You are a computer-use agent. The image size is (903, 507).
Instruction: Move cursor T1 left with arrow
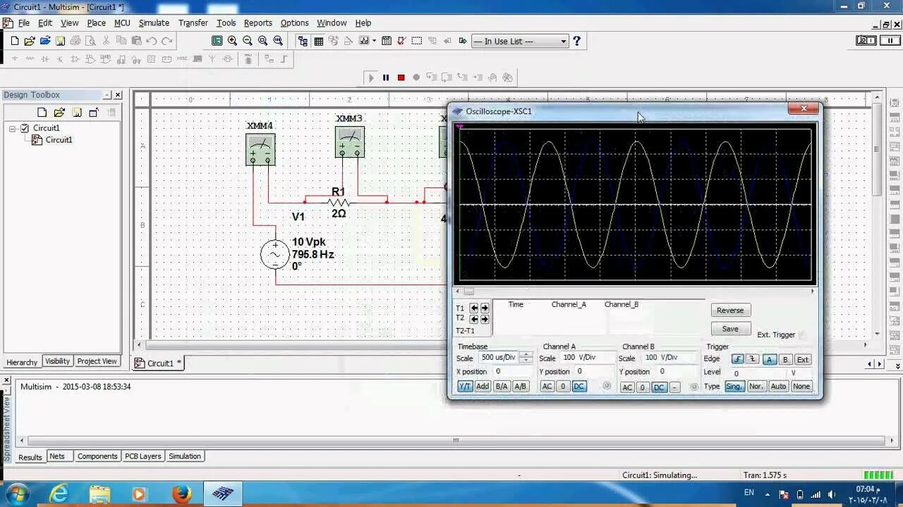coord(474,308)
